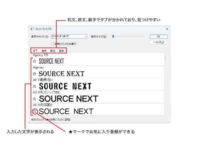199x149 pixels.
Task: Switch to the 全て tab
Action: point(35,50)
